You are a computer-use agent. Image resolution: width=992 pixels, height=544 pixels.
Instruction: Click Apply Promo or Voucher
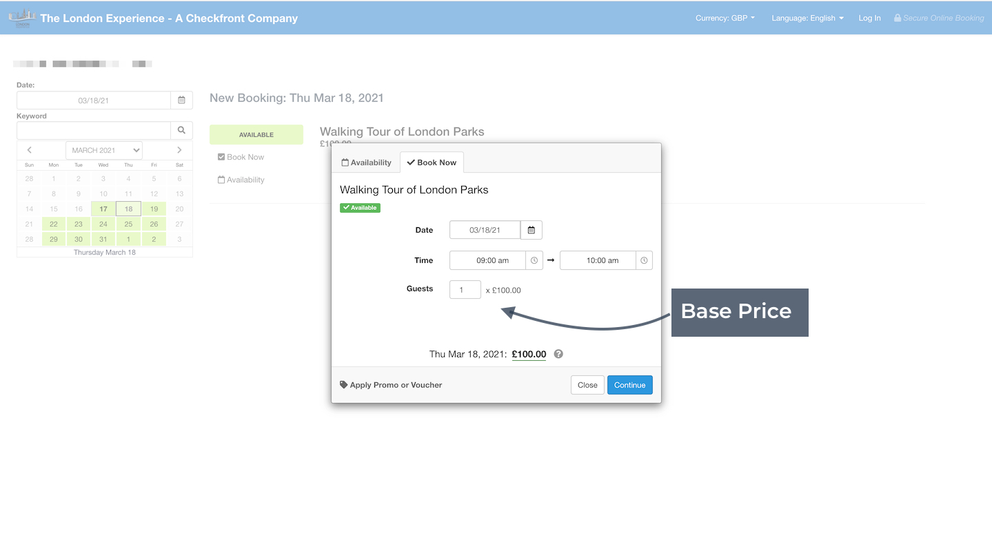point(391,385)
